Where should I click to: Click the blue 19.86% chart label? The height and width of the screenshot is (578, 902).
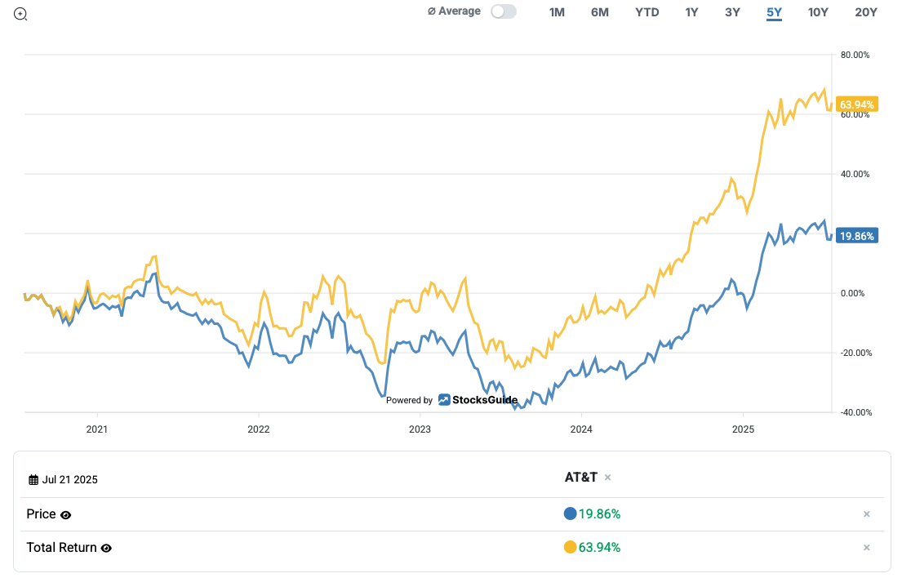[x=856, y=236]
